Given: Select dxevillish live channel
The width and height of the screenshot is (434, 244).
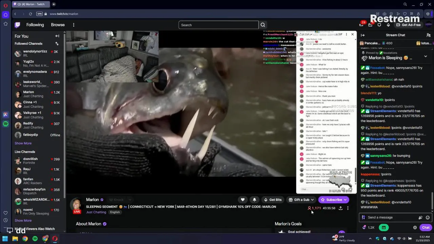Looking at the screenshot, I should click(37, 161).
